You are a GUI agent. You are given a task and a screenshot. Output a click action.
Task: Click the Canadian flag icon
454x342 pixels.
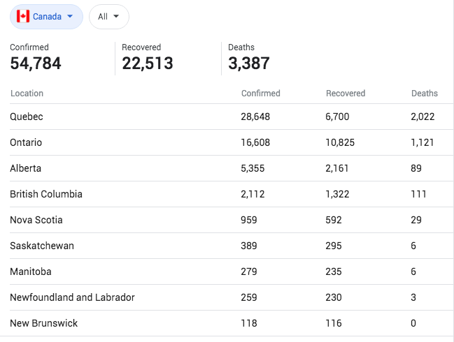[x=23, y=16]
